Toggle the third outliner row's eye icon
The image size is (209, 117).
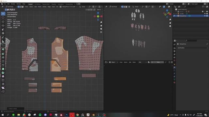[205, 14]
